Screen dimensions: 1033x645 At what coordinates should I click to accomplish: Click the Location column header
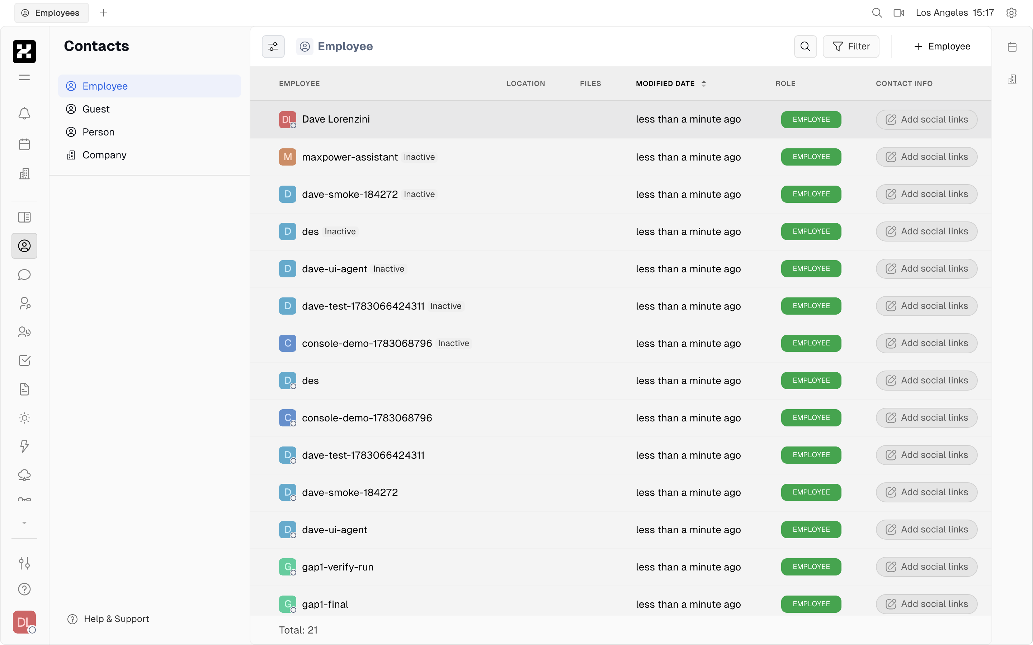[x=525, y=83]
